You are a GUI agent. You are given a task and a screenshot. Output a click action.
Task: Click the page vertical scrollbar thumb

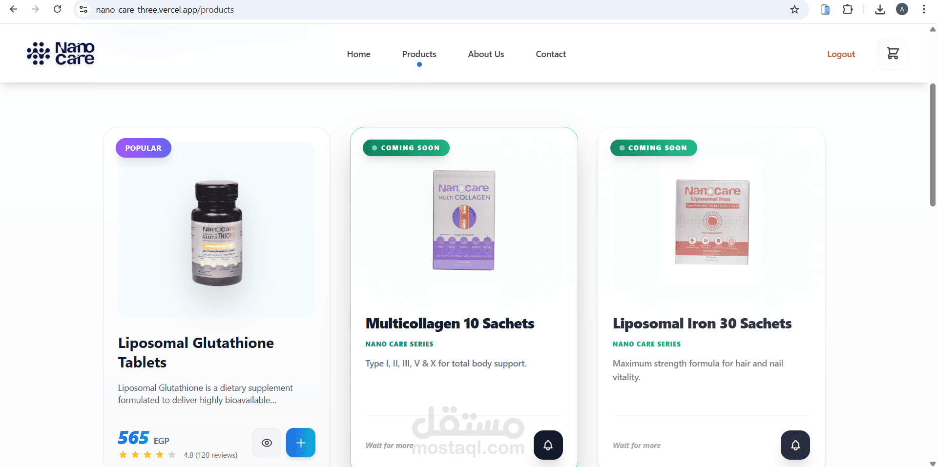tap(933, 145)
